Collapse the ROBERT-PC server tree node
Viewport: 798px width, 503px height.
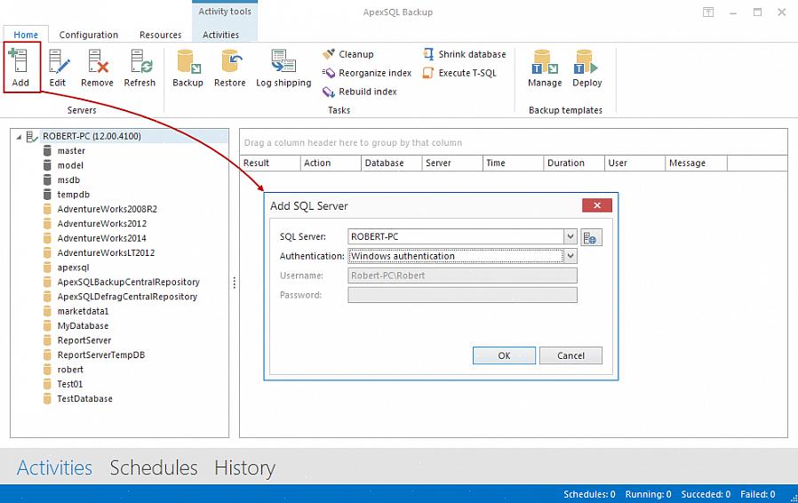[19, 137]
